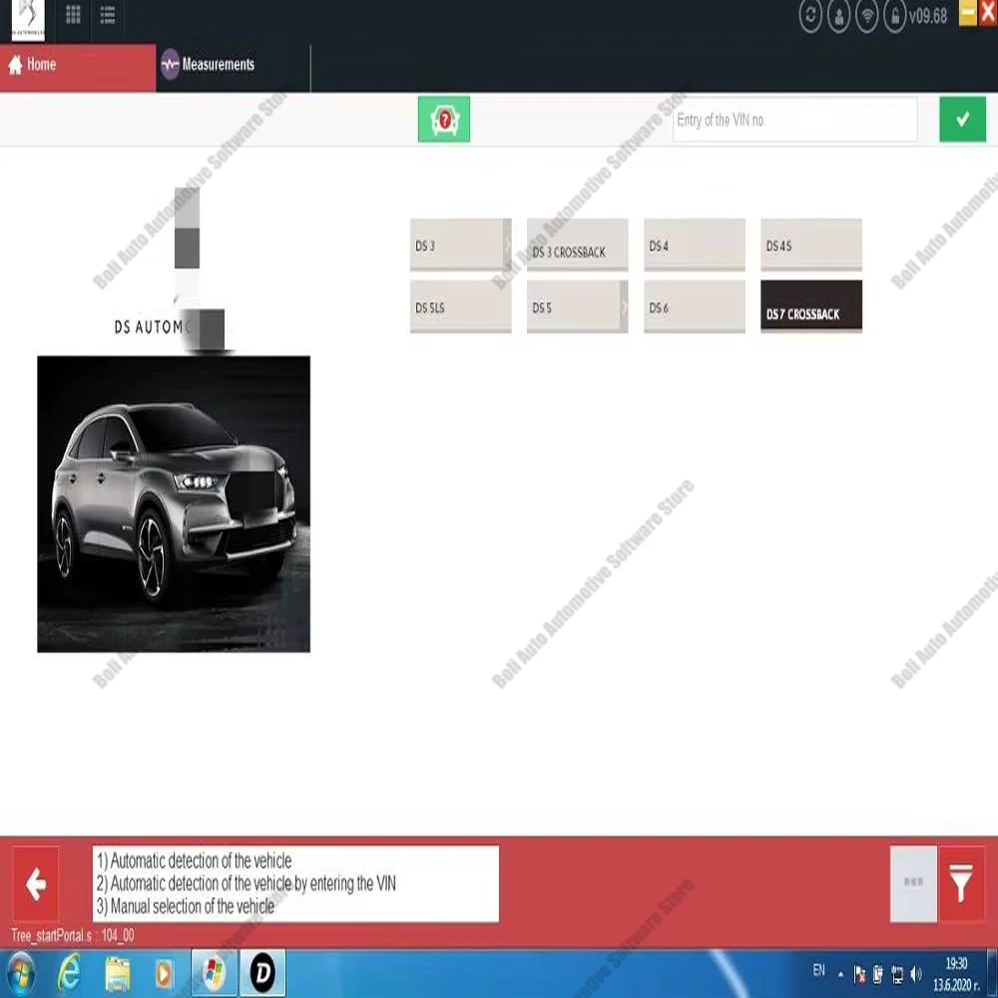Select the DS 4 model

point(695,246)
